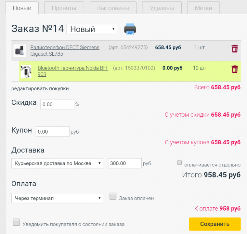Click the Siemens Gigaset product thumbnail
The image size is (247, 234).
(x=19, y=51)
